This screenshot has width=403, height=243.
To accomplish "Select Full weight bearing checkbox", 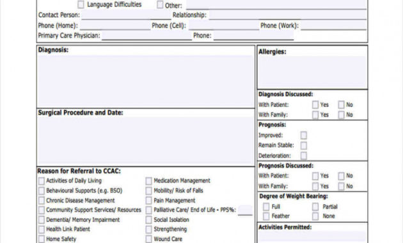I will pyautogui.click(x=266, y=207).
